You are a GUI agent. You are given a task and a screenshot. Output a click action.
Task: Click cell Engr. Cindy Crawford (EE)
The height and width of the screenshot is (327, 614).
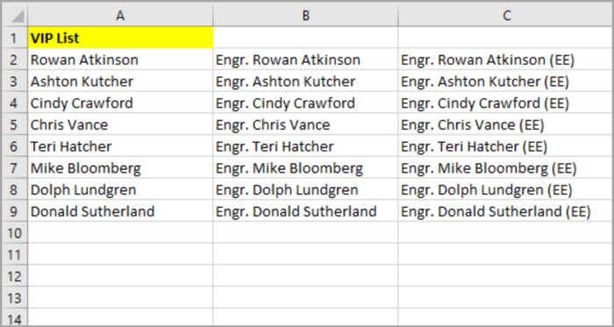(505, 103)
